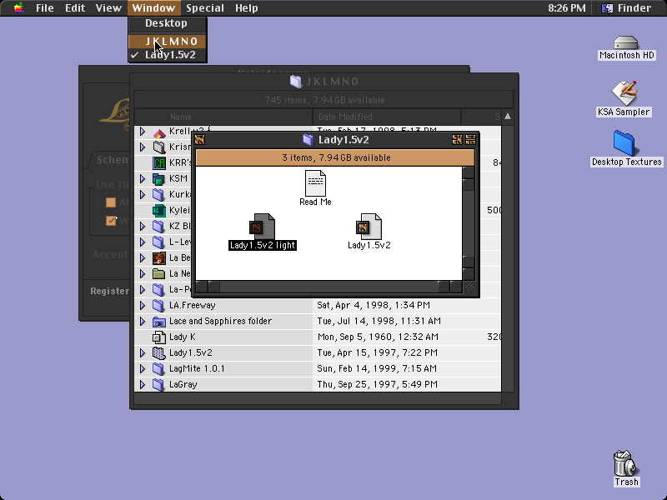Screen dimensions: 667x500
Task: Click the Kylei green file icon
Action: (159, 210)
